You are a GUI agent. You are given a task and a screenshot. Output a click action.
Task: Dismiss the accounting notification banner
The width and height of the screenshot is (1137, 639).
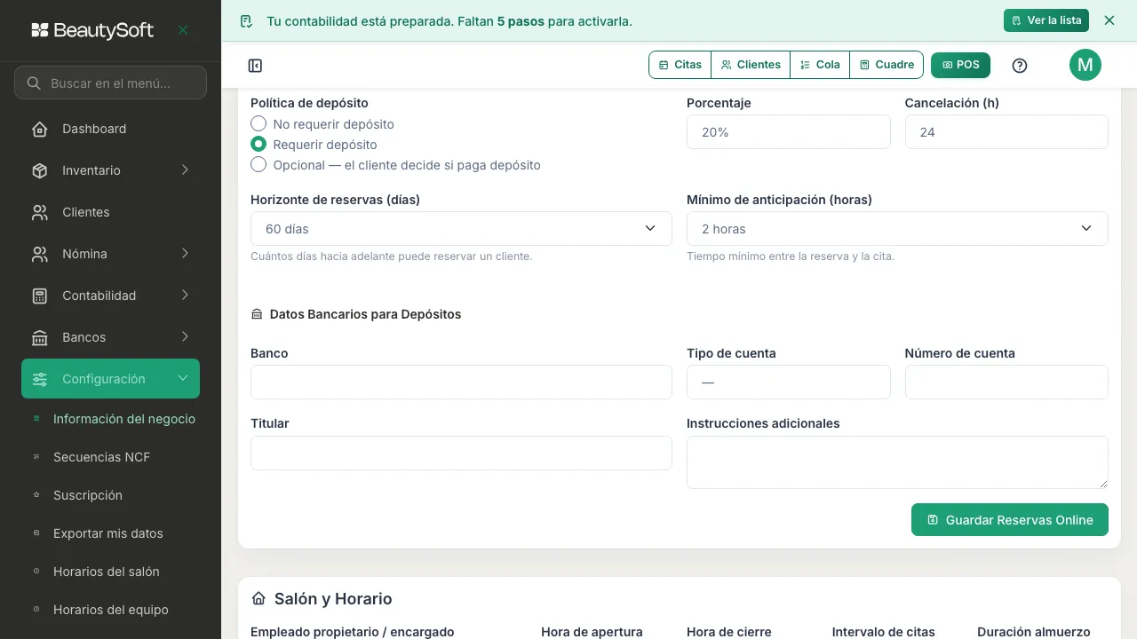coord(1109,20)
